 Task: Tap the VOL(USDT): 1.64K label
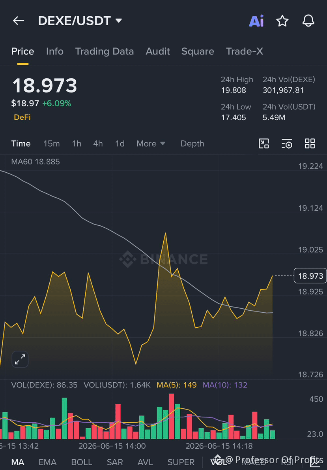(117, 385)
